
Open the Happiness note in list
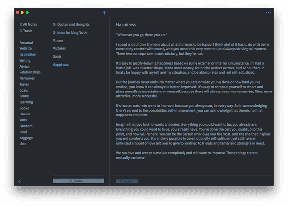[61, 65]
